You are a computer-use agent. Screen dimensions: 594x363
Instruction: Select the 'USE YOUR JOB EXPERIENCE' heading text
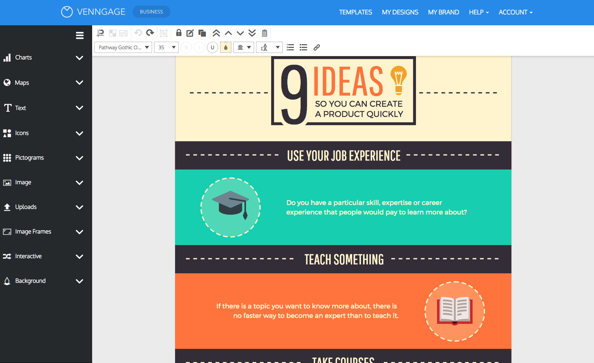click(344, 156)
